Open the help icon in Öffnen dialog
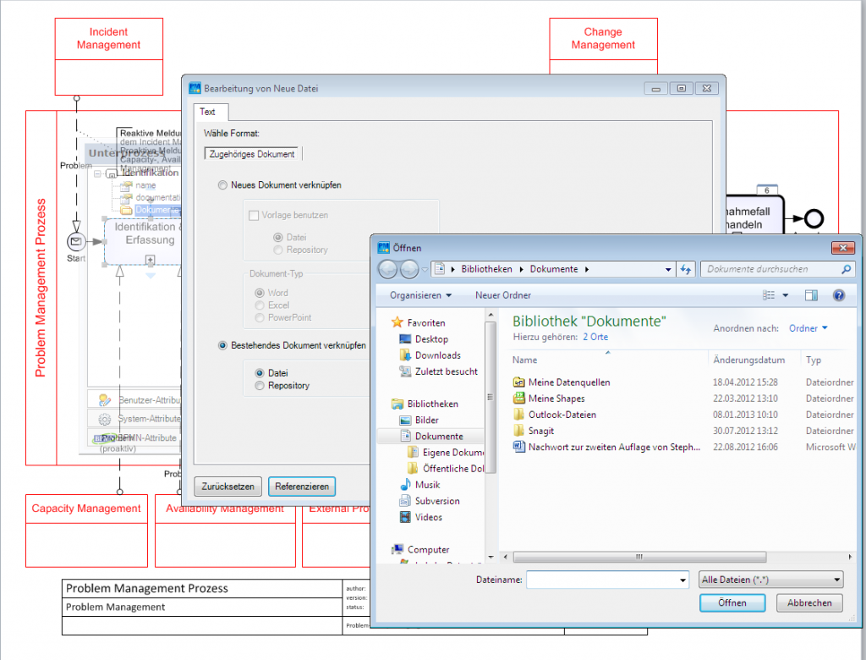Image resolution: width=866 pixels, height=660 pixels. [838, 295]
